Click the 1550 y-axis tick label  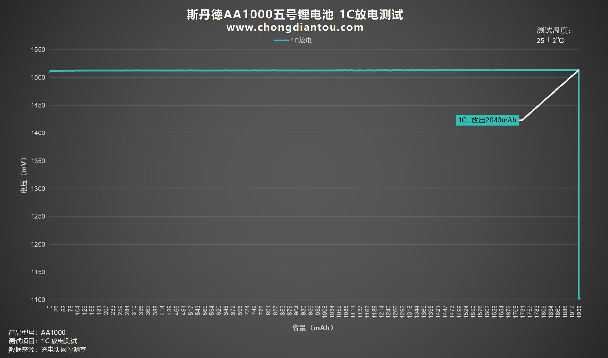point(38,50)
